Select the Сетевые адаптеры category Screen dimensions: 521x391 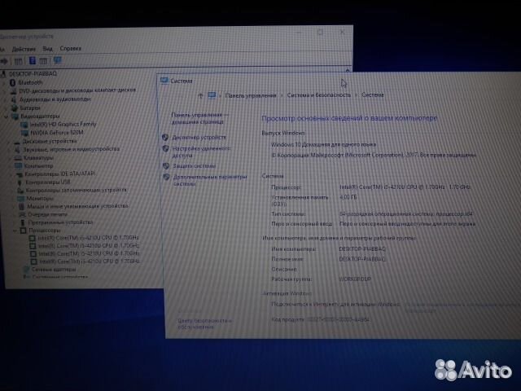(54, 270)
